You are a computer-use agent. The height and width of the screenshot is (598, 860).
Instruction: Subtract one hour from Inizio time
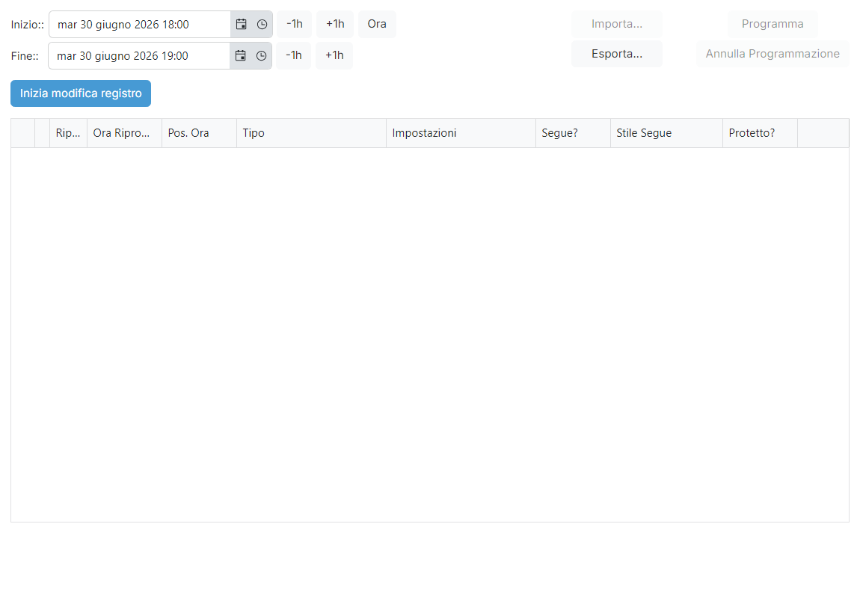pyautogui.click(x=294, y=24)
